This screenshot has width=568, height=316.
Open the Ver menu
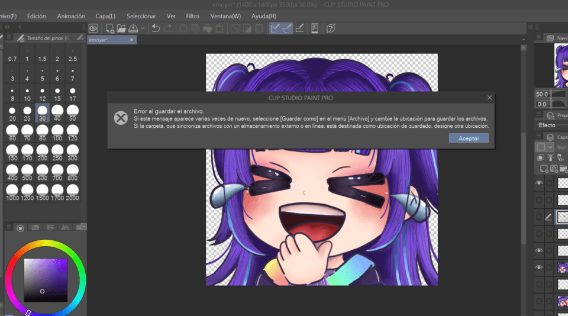pyautogui.click(x=171, y=17)
